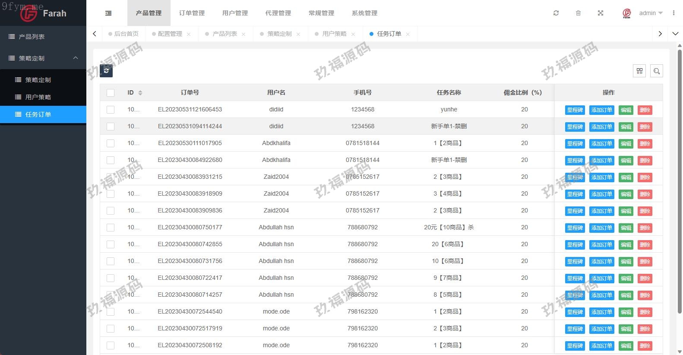The image size is (683, 355).
Task: Click 删除 for the yunhe task row
Action: tap(645, 110)
